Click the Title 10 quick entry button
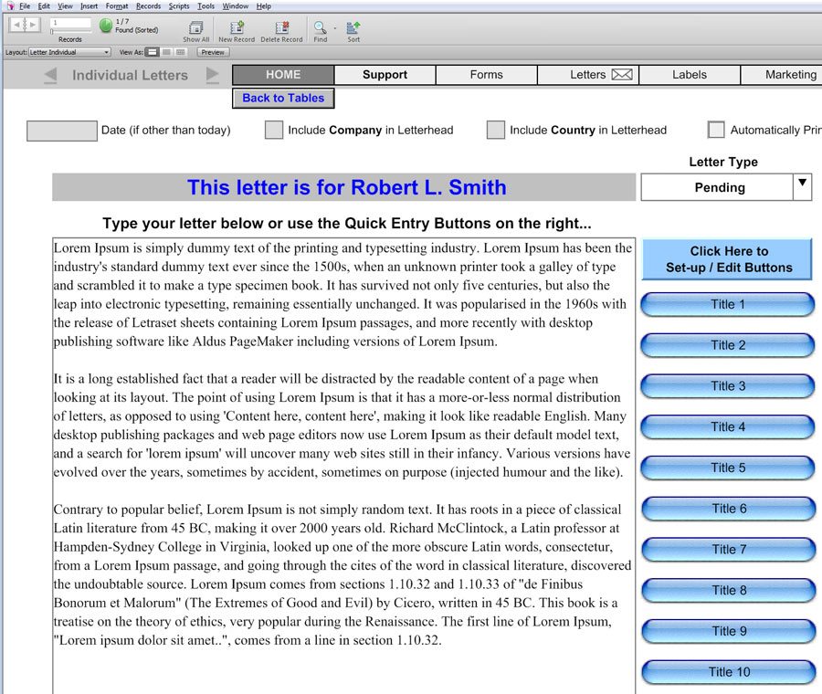The height and width of the screenshot is (694, 822). [x=728, y=672]
